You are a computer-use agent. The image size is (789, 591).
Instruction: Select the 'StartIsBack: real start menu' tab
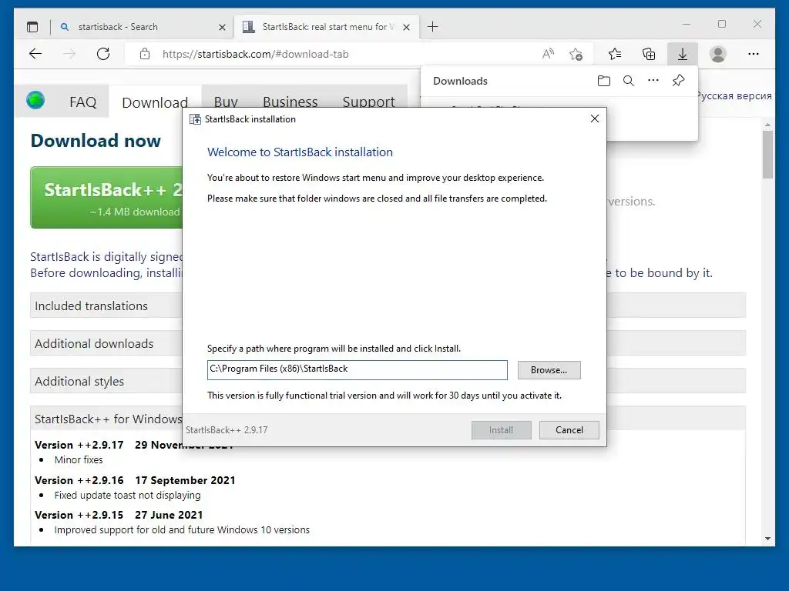(x=327, y=27)
